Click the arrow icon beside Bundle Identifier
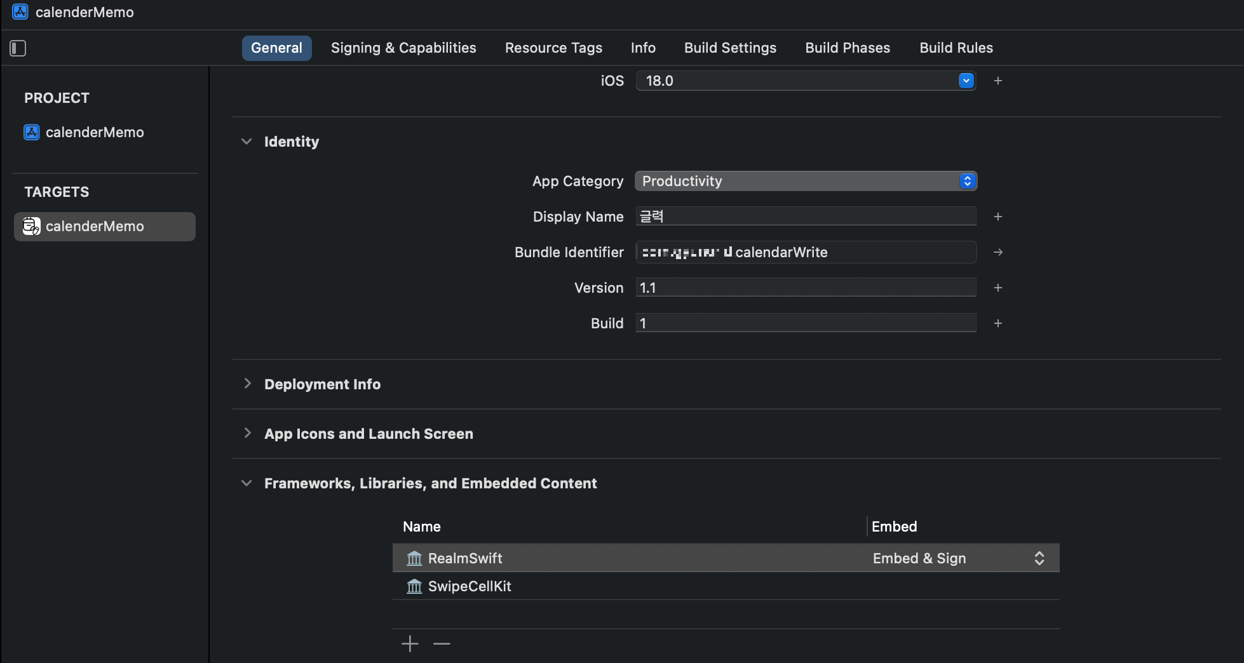This screenshot has height=663, width=1244. click(998, 252)
